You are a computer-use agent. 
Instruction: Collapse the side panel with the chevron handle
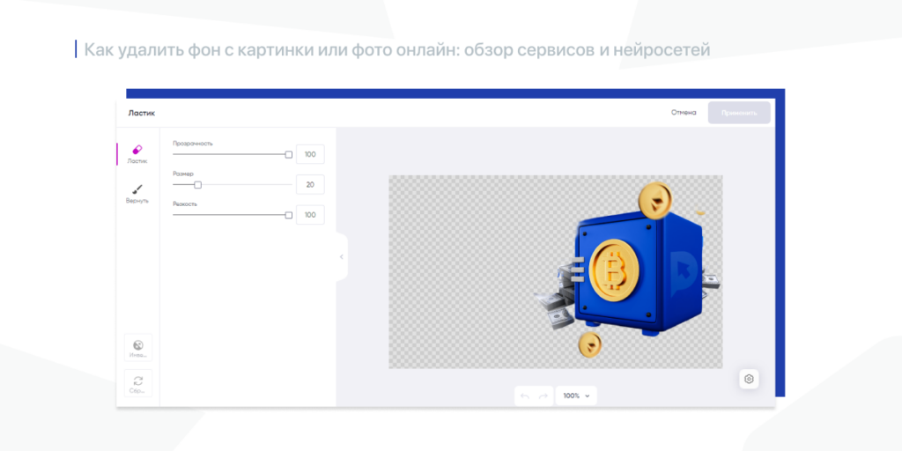tap(341, 257)
